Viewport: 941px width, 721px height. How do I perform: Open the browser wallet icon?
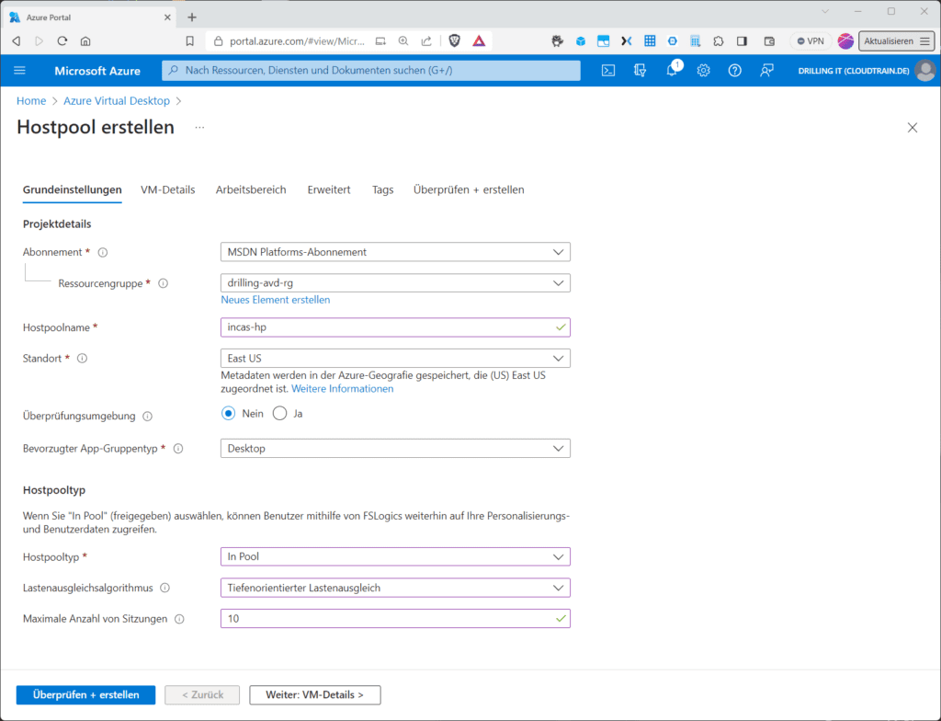click(769, 40)
